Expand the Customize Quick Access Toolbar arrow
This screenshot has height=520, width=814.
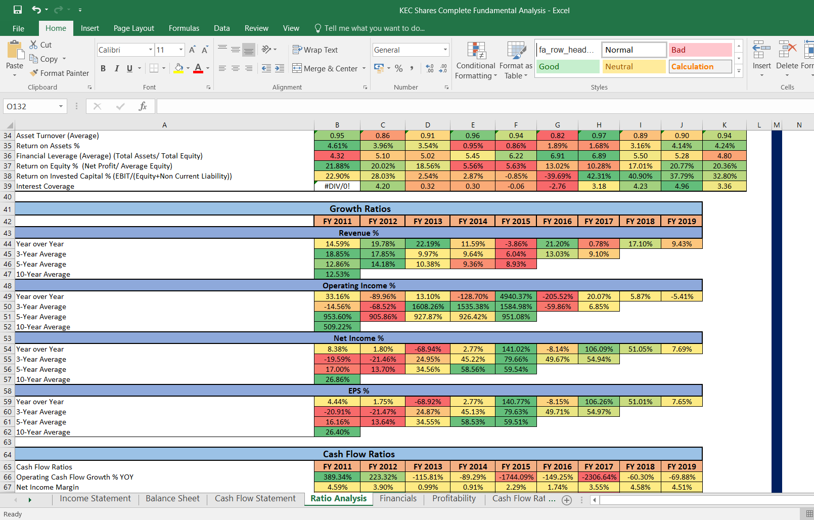(80, 10)
